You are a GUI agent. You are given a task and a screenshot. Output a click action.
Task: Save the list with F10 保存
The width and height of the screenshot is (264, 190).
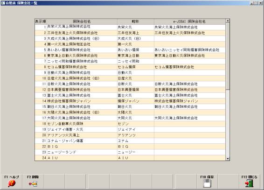pos(207,181)
